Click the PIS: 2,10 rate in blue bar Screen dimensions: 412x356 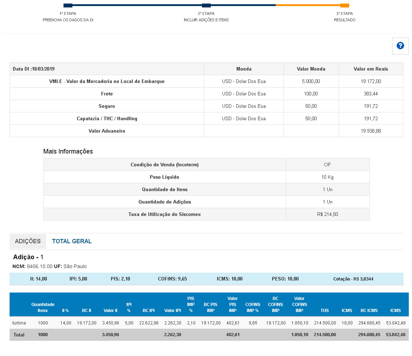pos(120,279)
